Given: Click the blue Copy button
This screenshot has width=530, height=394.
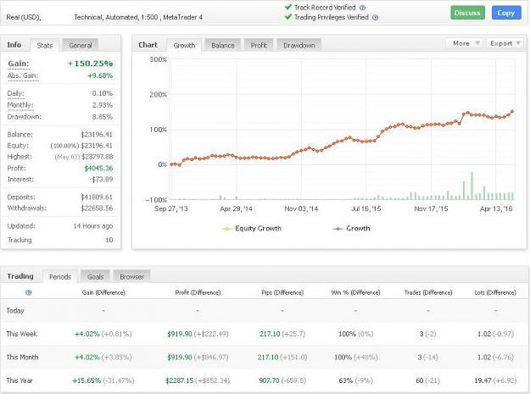Looking at the screenshot, I should pos(506,13).
